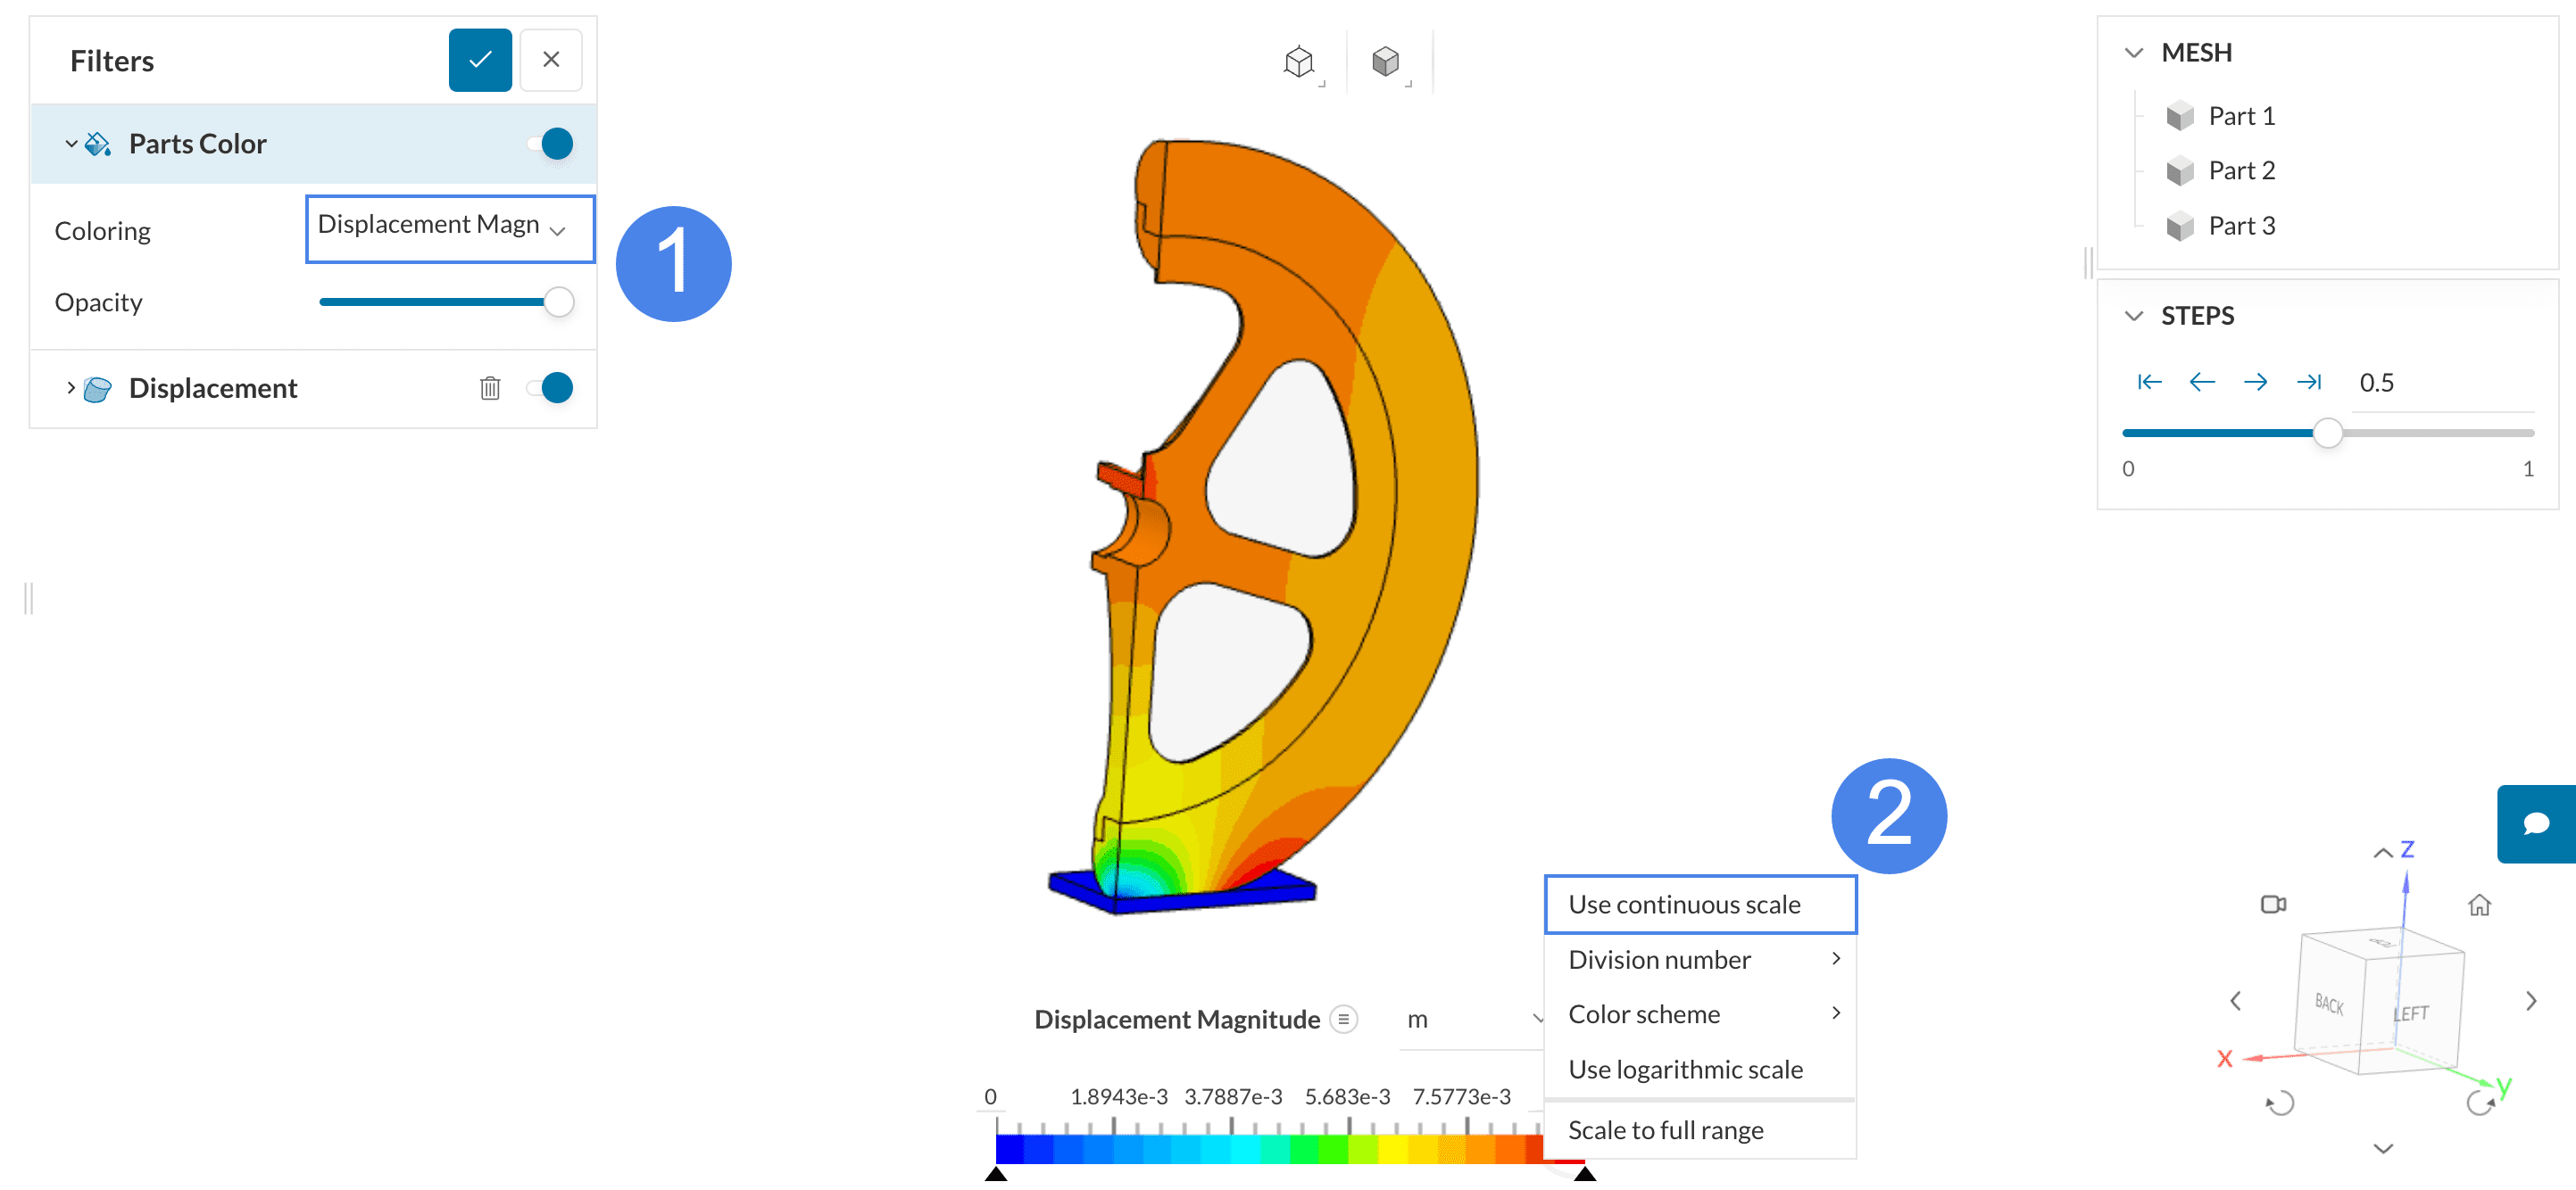The width and height of the screenshot is (2576, 1190).
Task: Open the Displacement Magnitude legend menu icon
Action: tap(1343, 1019)
